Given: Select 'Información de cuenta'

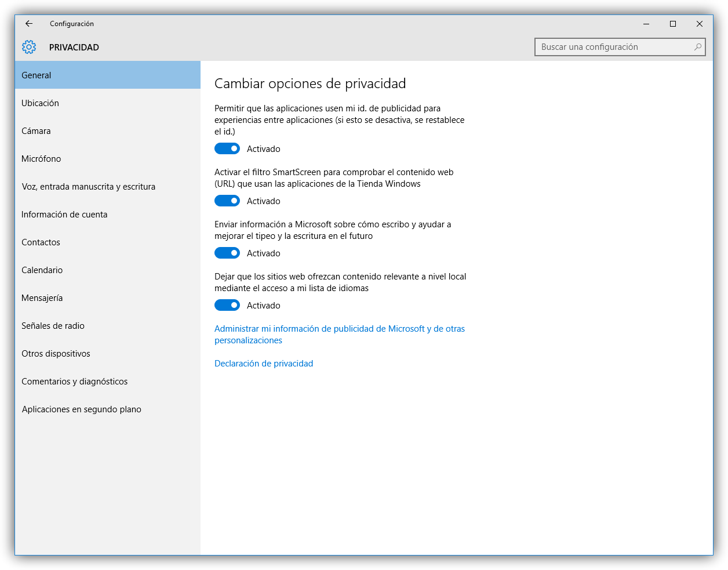Looking at the screenshot, I should [64, 214].
